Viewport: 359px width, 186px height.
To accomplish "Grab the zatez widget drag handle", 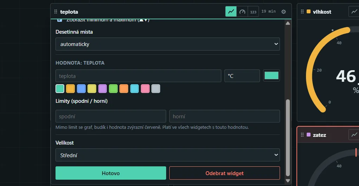I will 302,135.
